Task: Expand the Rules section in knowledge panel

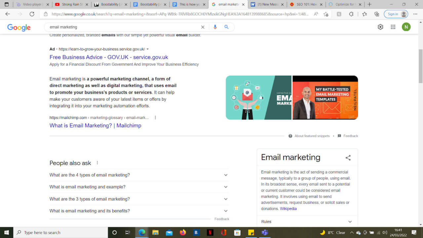Action: pos(307,221)
